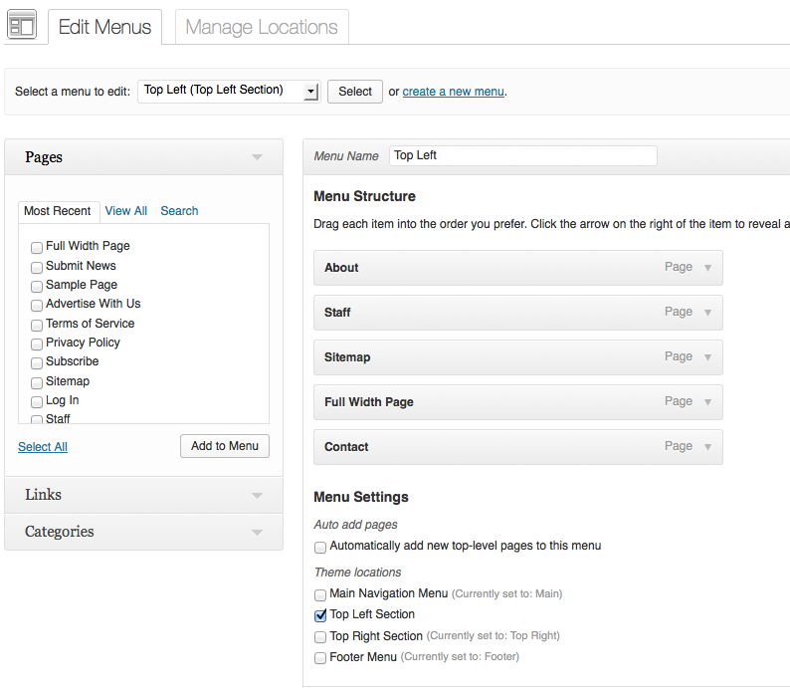
Task: Check the Submit News page checkbox
Action: 37,267
